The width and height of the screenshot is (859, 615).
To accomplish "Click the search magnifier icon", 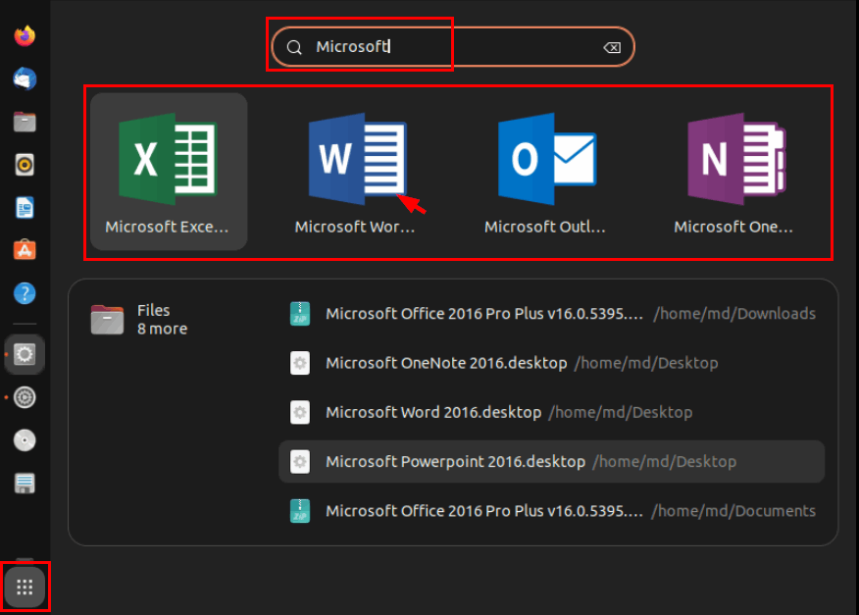I will 294,47.
